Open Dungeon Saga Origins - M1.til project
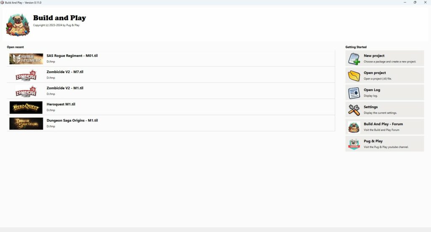431x232 pixels. coord(171,123)
